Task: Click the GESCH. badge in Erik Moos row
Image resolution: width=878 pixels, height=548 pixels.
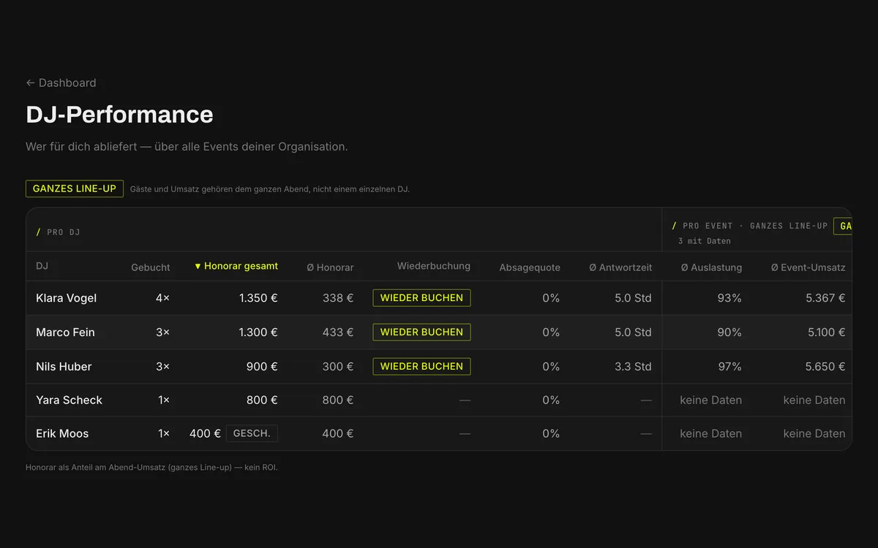Action: pos(252,433)
